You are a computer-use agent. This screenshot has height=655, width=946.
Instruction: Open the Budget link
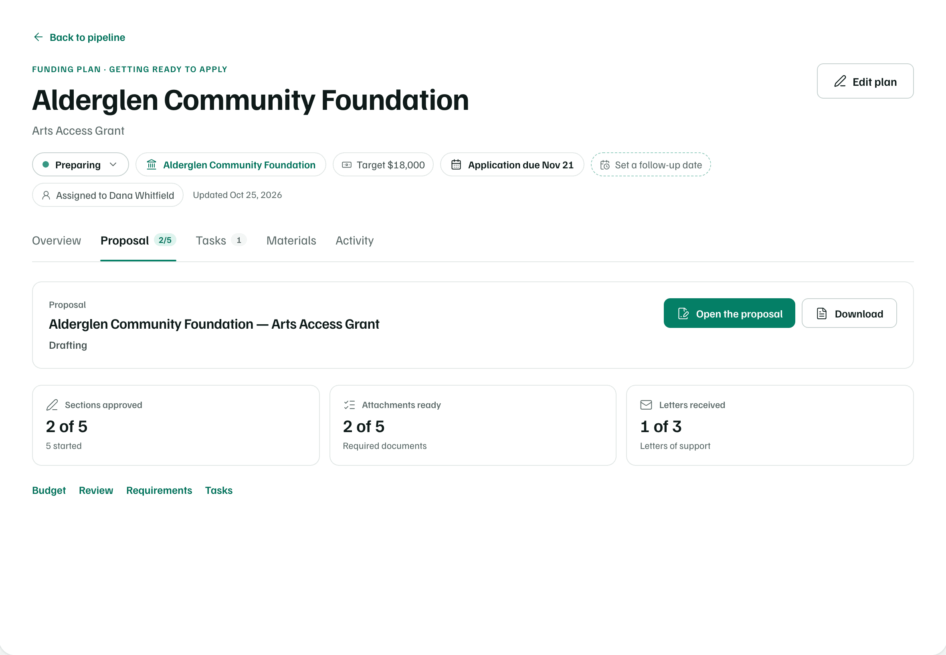[49, 490]
